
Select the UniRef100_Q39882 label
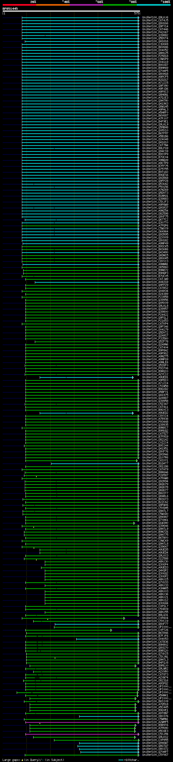pyautogui.click(x=155, y=35)
